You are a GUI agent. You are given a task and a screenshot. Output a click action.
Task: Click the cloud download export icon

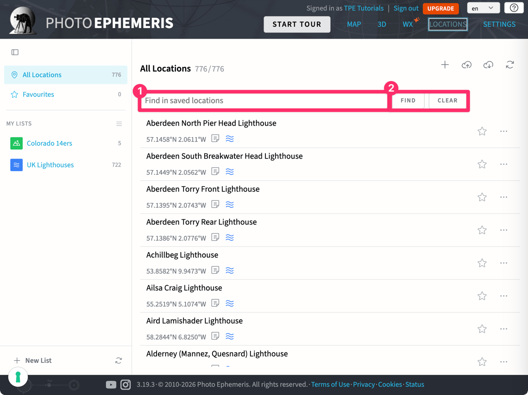(x=488, y=65)
